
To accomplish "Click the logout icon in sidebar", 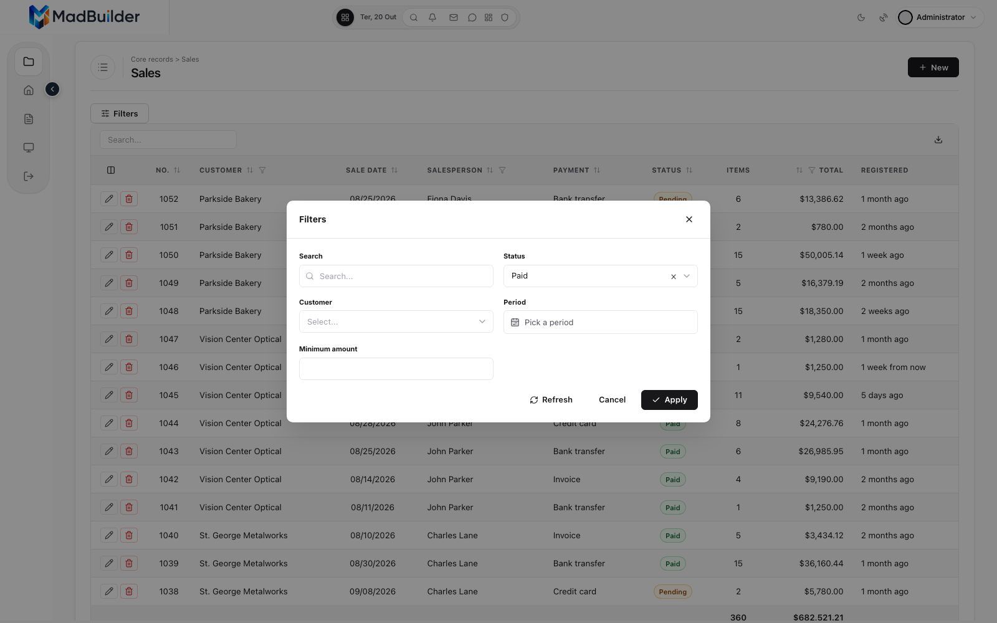I will (x=29, y=176).
